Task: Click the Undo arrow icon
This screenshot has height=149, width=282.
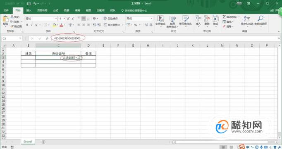Action: (x=35, y=4)
